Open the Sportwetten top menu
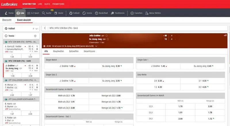Screen dimensions: 230x126 pyautogui.click(x=29, y=4)
